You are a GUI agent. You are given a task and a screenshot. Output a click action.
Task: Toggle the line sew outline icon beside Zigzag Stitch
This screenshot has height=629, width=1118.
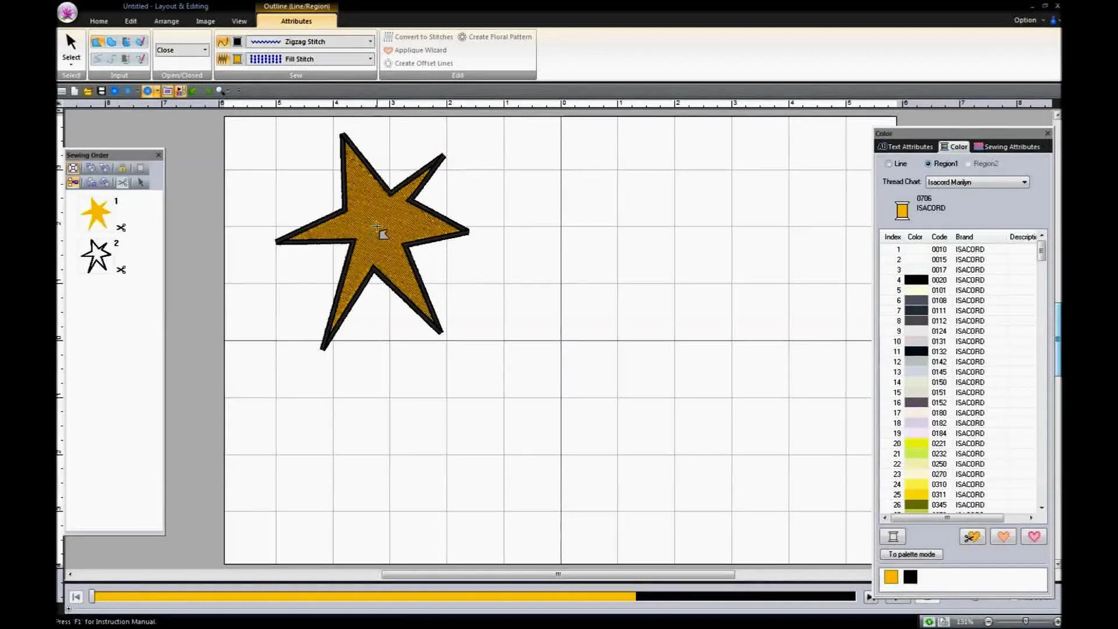(222, 41)
